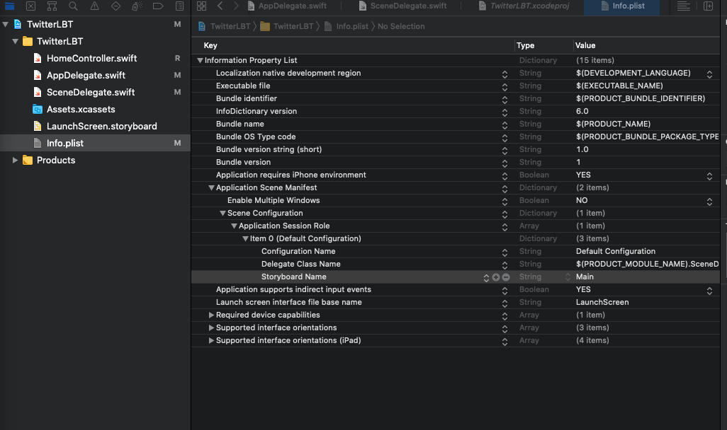Image resolution: width=727 pixels, height=430 pixels.
Task: Toggle indirect input events YES dropdown
Action: coord(709,290)
